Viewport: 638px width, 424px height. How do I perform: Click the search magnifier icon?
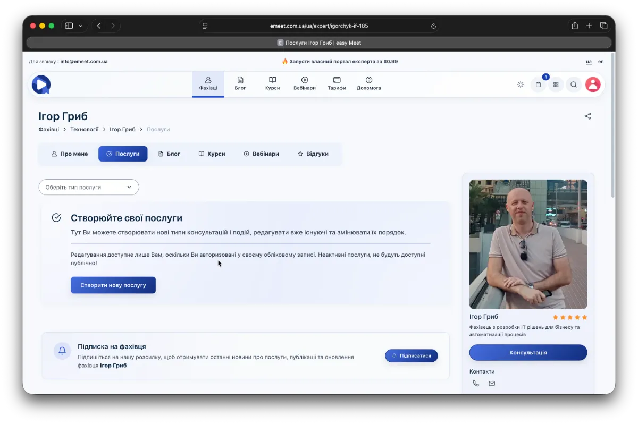[574, 84]
